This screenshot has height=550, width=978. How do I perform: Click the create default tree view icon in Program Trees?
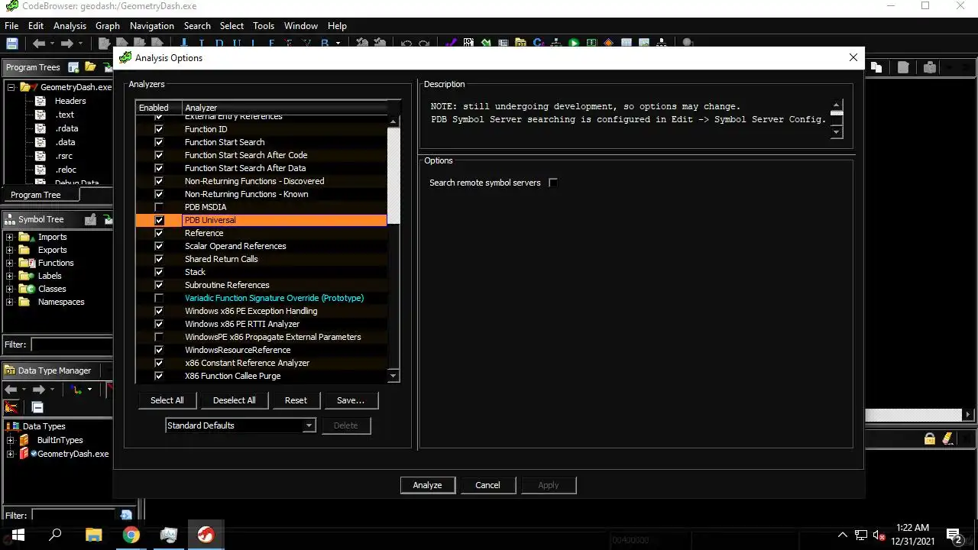tap(74, 67)
